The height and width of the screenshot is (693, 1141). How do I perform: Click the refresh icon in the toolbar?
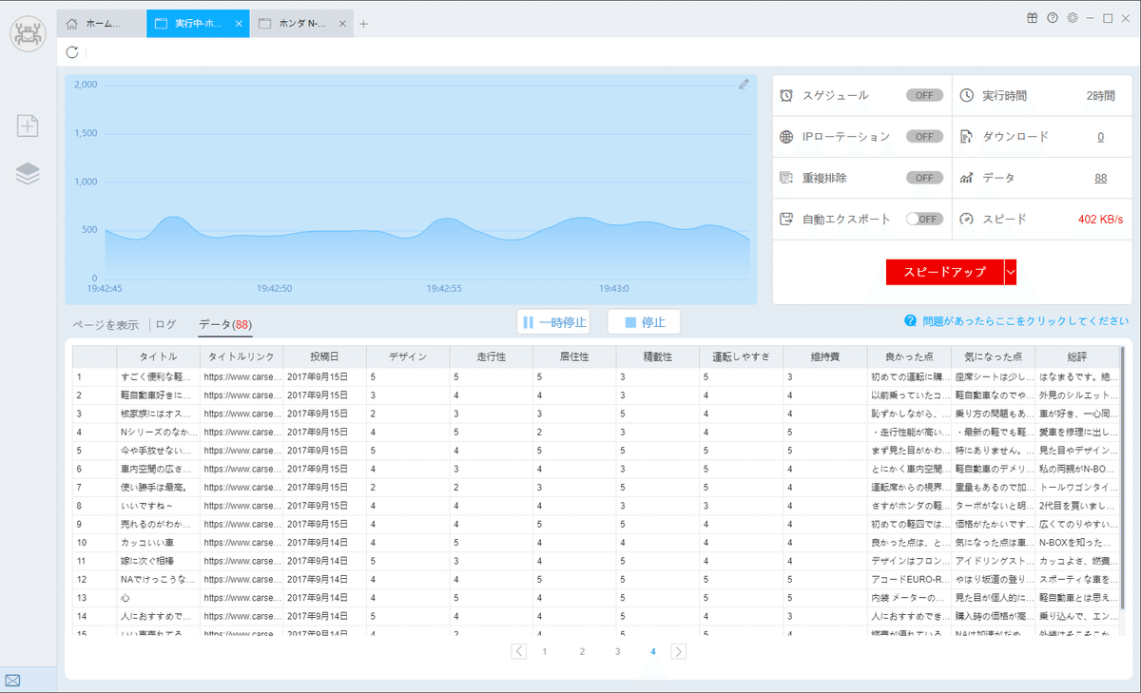pos(73,52)
